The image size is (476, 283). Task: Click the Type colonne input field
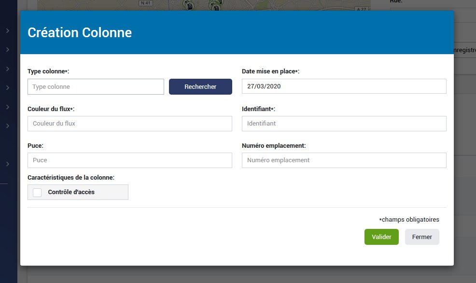click(x=96, y=86)
